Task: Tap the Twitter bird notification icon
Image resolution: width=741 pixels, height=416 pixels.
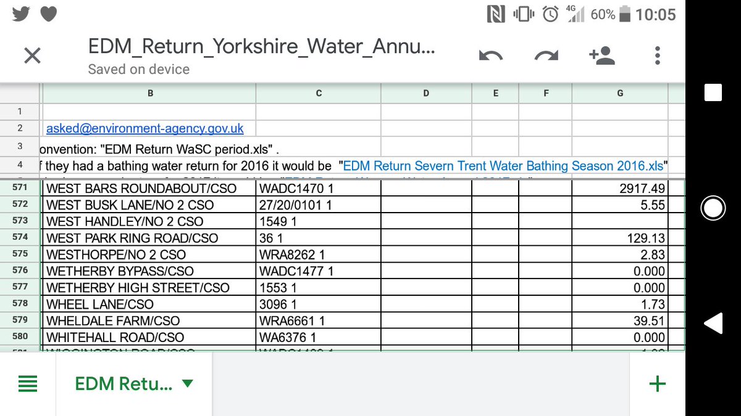Action: tap(20, 14)
